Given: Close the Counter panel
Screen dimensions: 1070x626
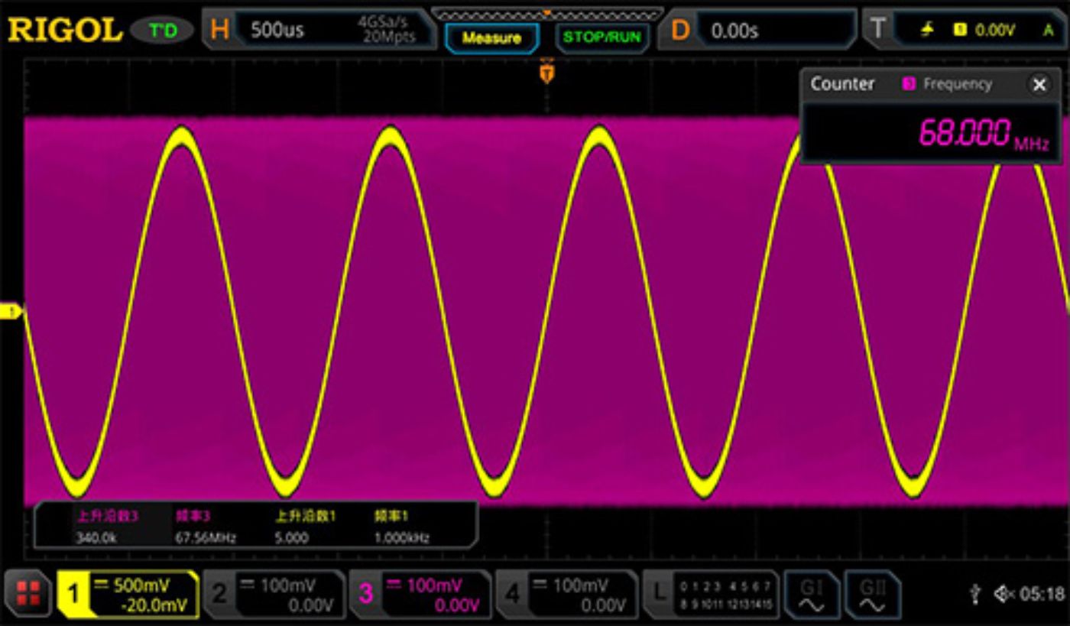Looking at the screenshot, I should pyautogui.click(x=1039, y=85).
